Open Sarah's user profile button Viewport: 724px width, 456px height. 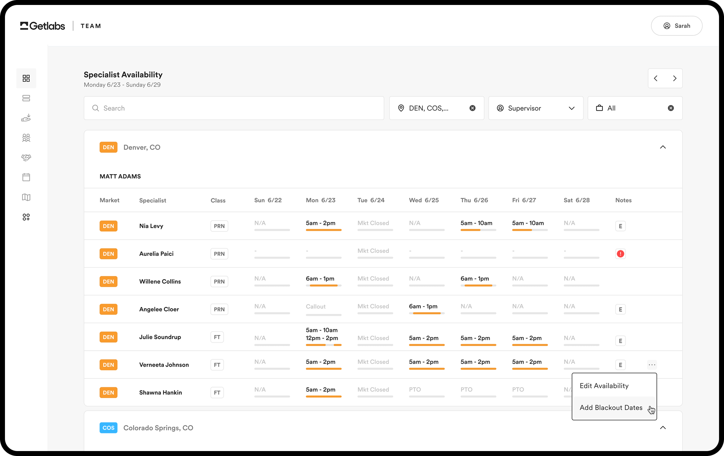[x=677, y=26]
